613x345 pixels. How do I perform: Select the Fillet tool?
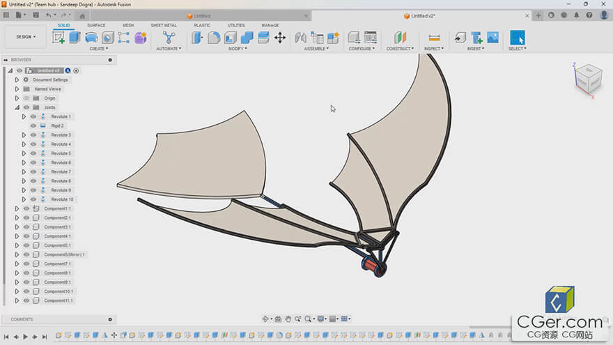[x=214, y=38]
